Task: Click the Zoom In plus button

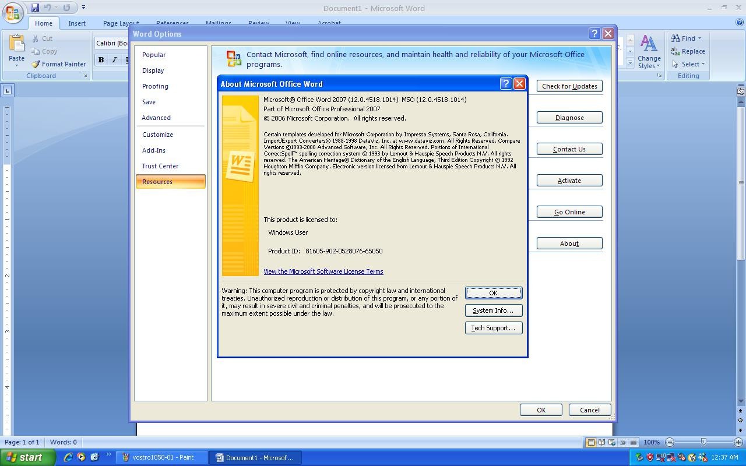Action: click(x=738, y=442)
